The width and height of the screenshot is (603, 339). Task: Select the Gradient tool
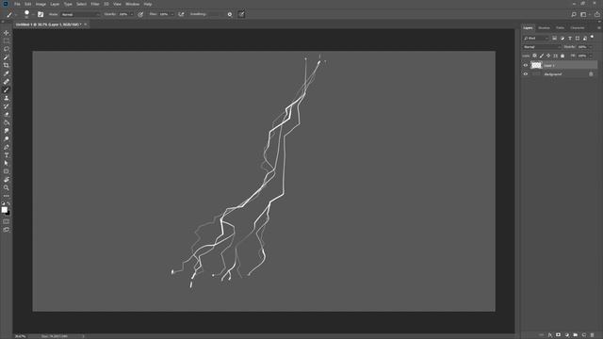click(7, 122)
